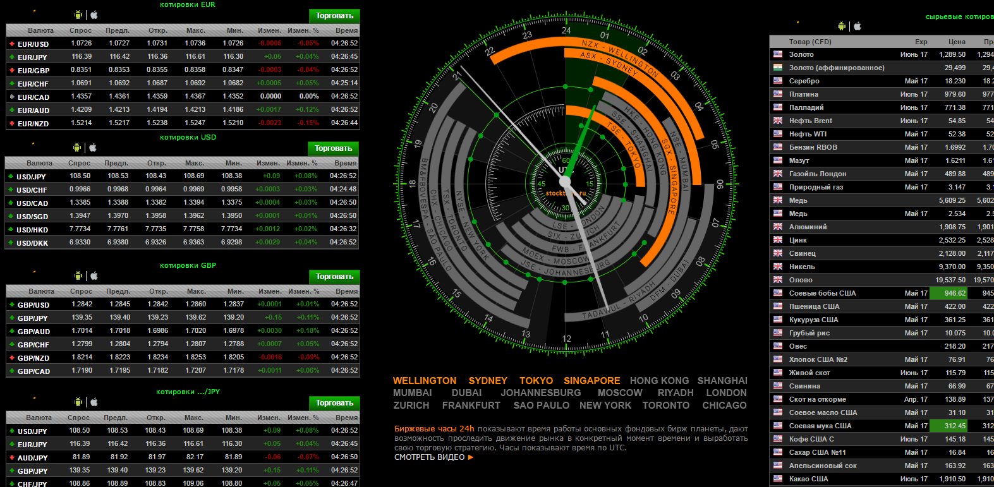Select the EUR/GBP row label

pyautogui.click(x=33, y=71)
